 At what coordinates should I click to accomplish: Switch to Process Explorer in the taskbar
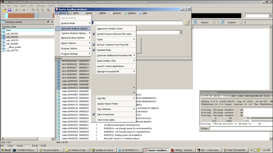[x=51, y=150]
